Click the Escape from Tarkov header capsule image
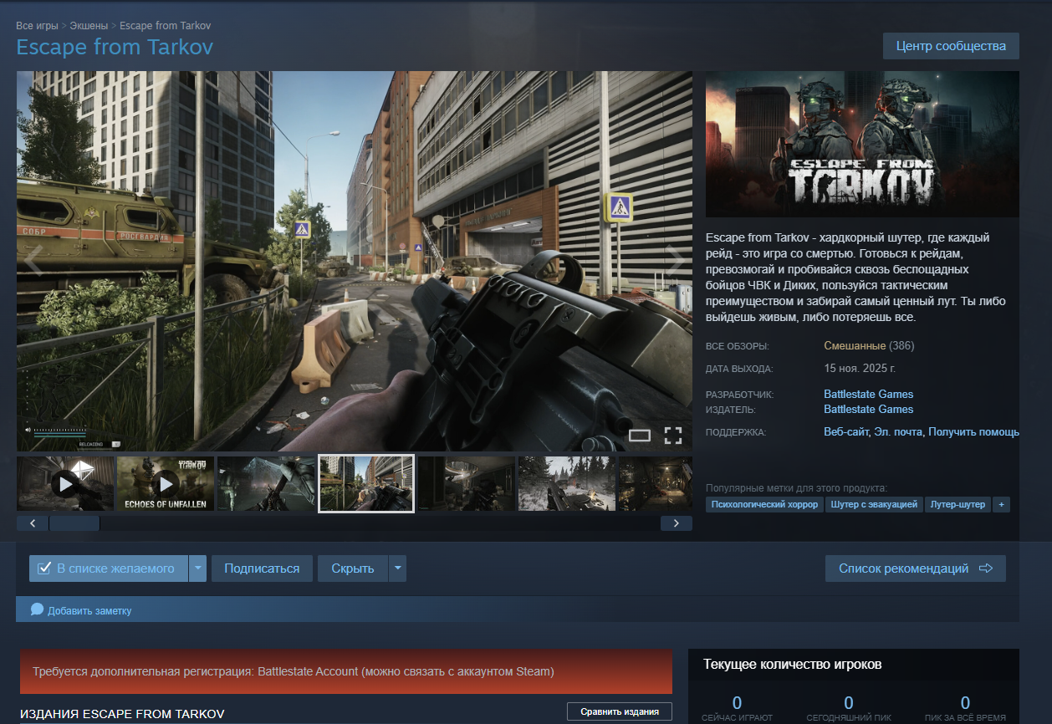The height and width of the screenshot is (724, 1052). click(x=862, y=145)
